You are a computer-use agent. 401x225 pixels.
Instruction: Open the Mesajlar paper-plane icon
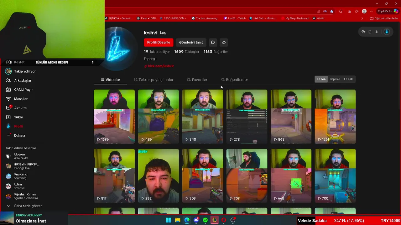(8, 99)
